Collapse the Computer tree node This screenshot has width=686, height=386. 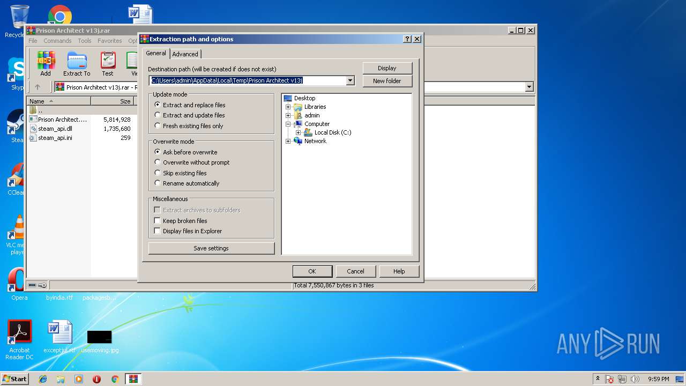click(288, 124)
